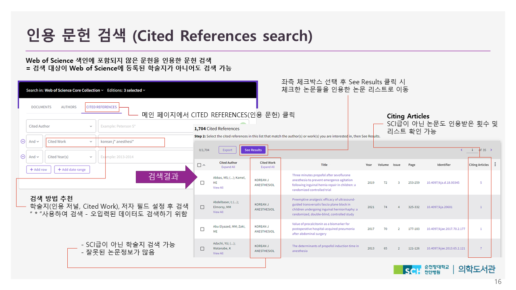Collapse chevron beside select-all checkbox

pos(204,165)
